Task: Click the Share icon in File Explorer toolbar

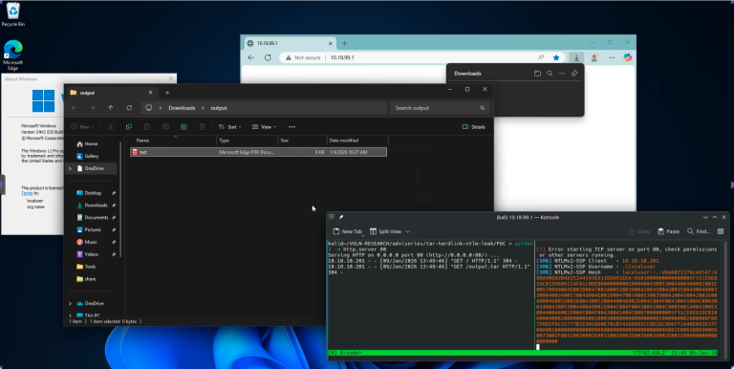Action: click(x=183, y=127)
